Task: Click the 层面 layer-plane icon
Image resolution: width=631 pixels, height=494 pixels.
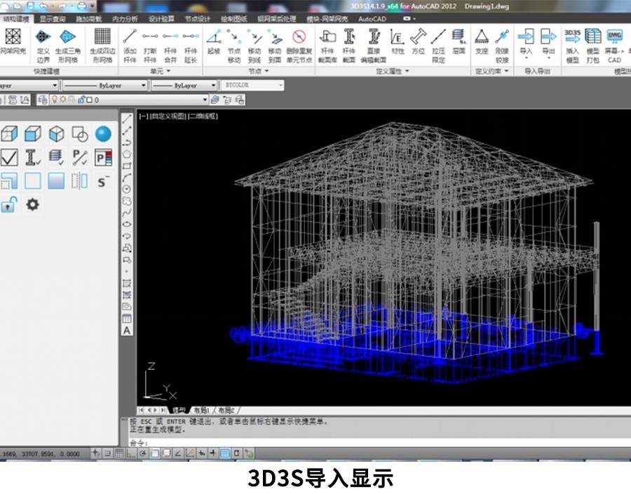Action: pyautogui.click(x=459, y=42)
